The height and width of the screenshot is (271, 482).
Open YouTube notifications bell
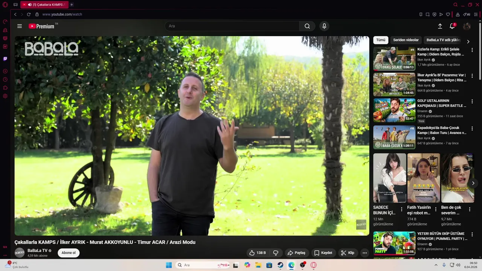tap(452, 26)
